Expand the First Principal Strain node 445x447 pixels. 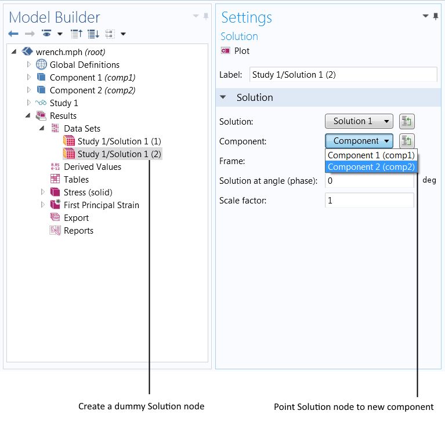pyautogui.click(x=42, y=205)
